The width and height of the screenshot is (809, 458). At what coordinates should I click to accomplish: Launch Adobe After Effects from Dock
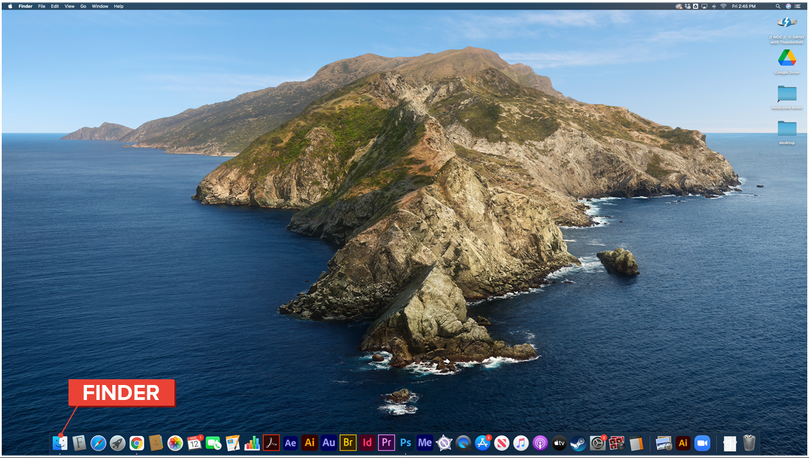(290, 443)
